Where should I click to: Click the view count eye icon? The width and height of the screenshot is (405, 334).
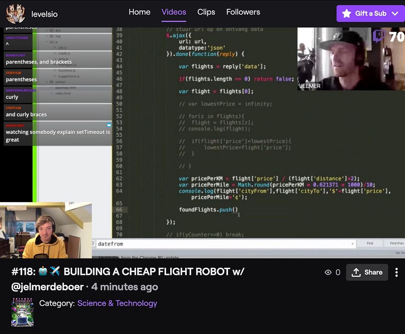coord(328,273)
